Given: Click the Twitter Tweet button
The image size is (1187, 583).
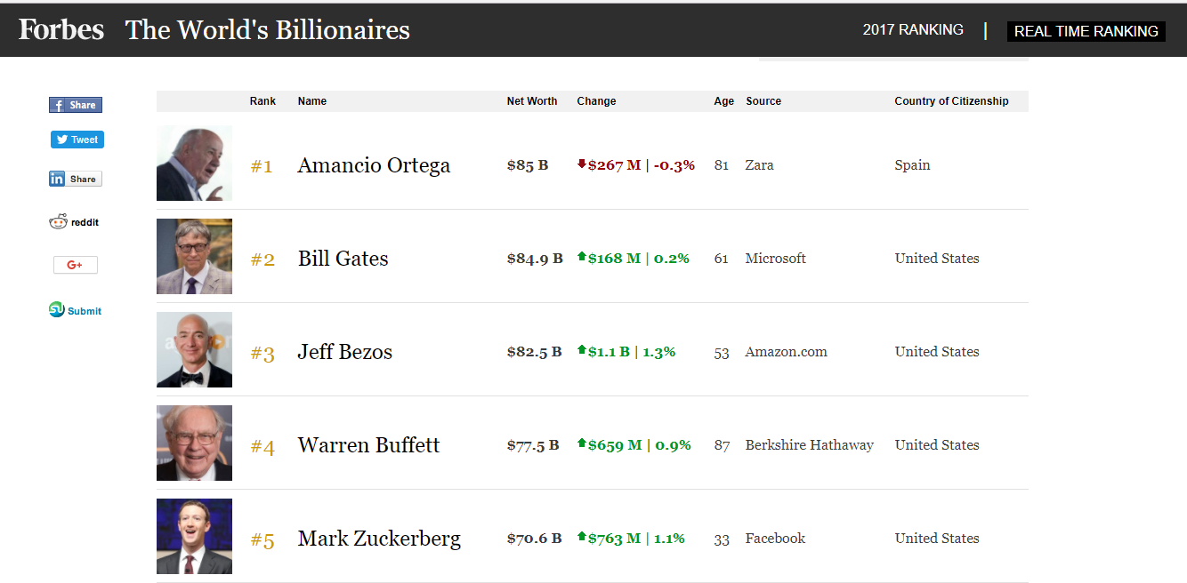Looking at the screenshot, I should pos(77,140).
